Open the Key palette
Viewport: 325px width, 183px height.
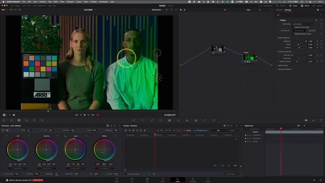pyautogui.click(x=196, y=120)
